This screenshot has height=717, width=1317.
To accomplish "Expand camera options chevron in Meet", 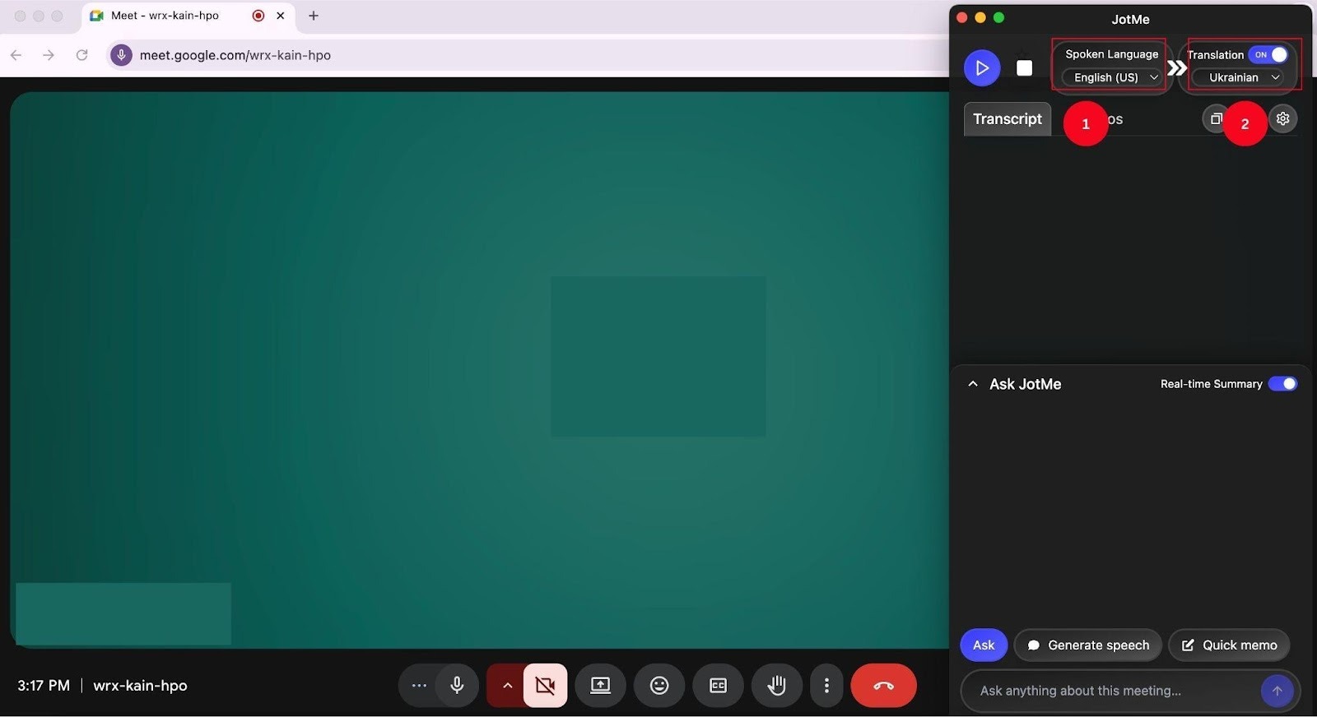I will pos(507,686).
